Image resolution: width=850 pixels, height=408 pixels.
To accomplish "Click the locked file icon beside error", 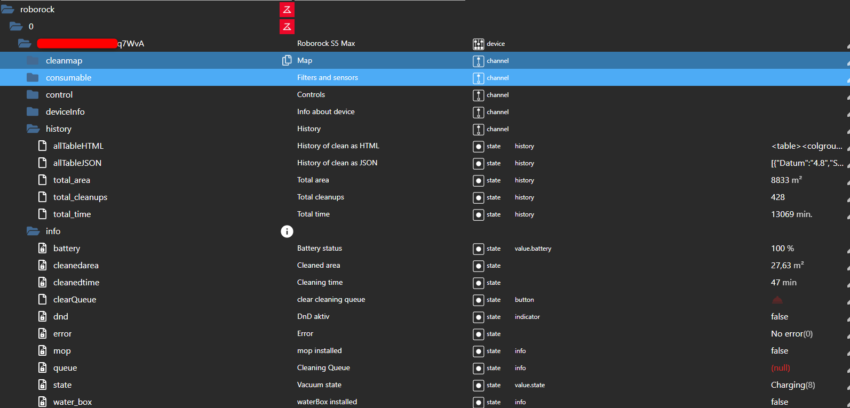I will [43, 333].
